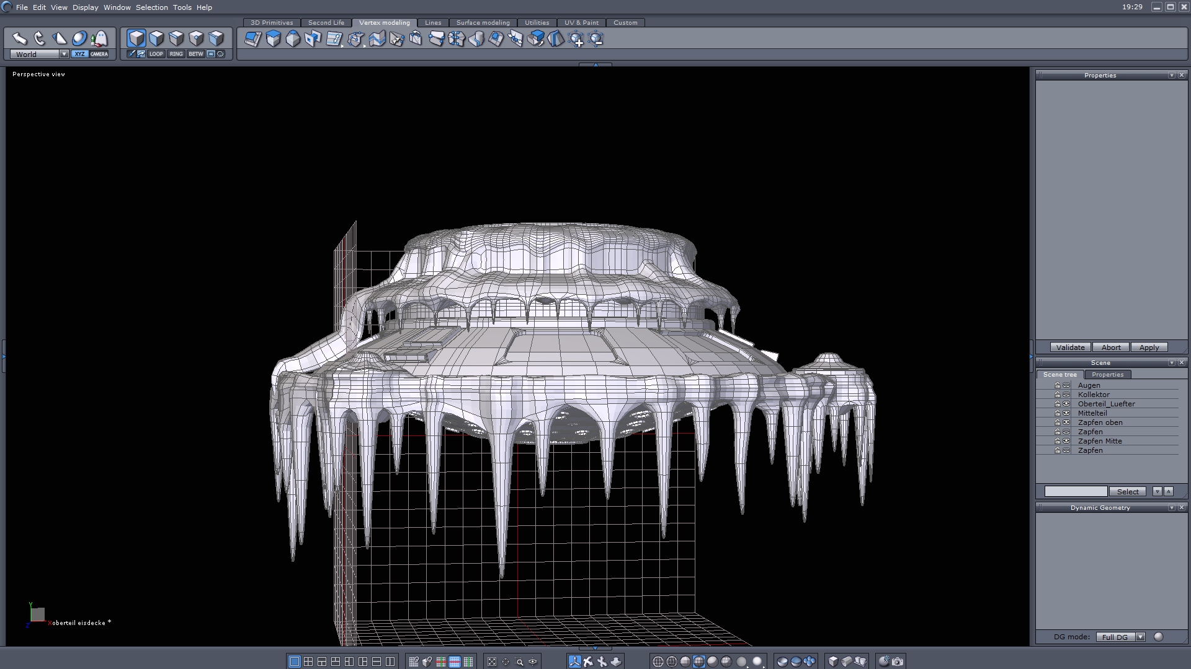
Task: Toggle visibility of Kollektor object
Action: pyautogui.click(x=1066, y=395)
